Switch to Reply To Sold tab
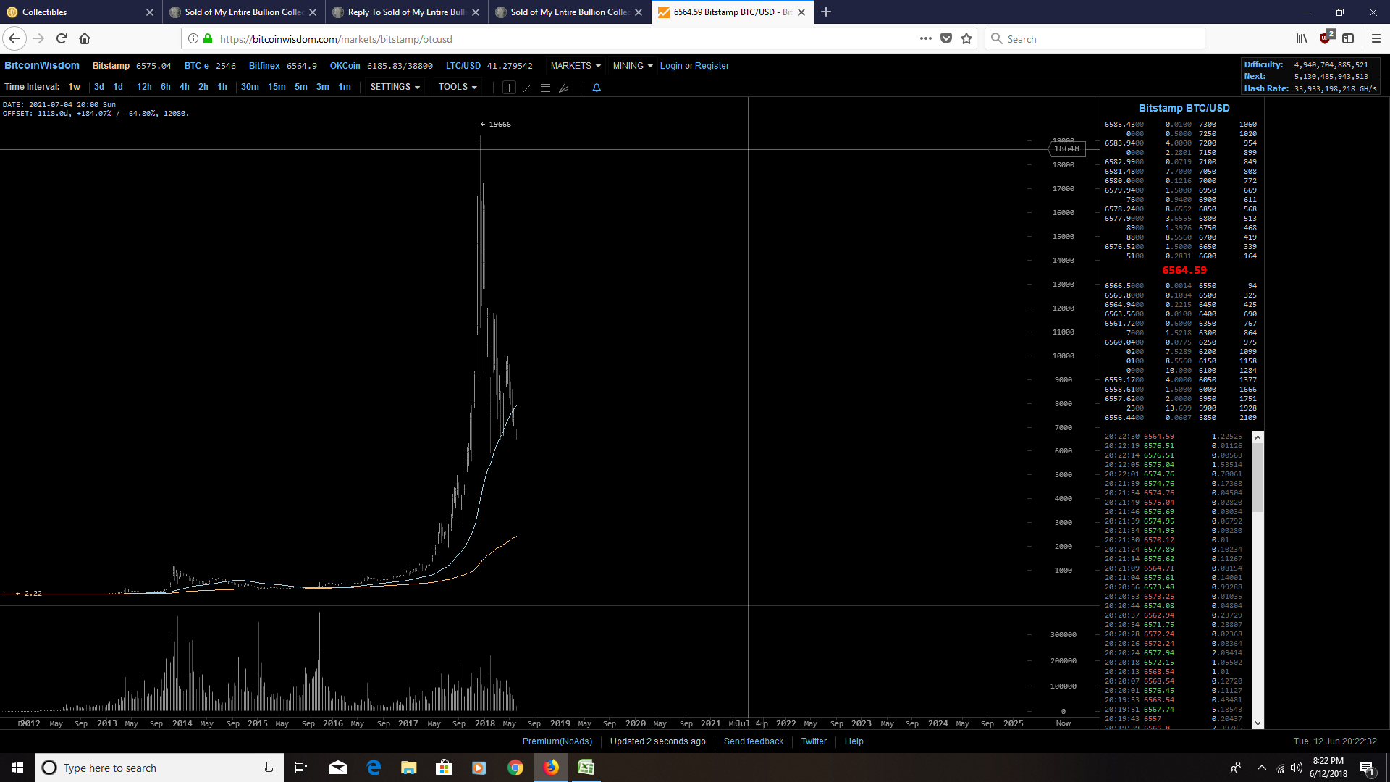 (407, 12)
